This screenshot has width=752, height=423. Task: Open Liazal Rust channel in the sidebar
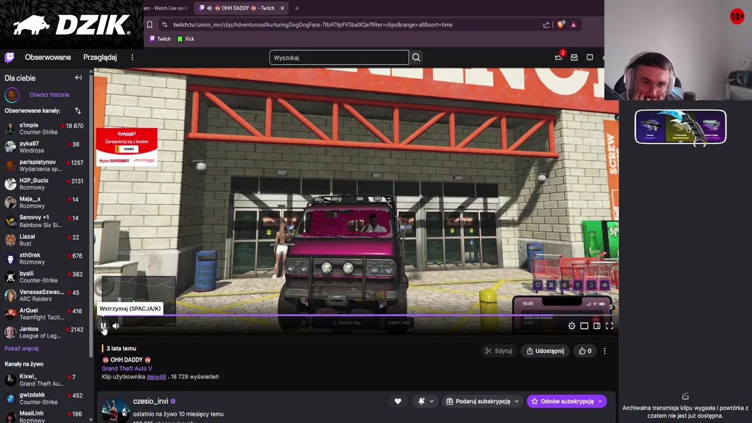(45, 240)
